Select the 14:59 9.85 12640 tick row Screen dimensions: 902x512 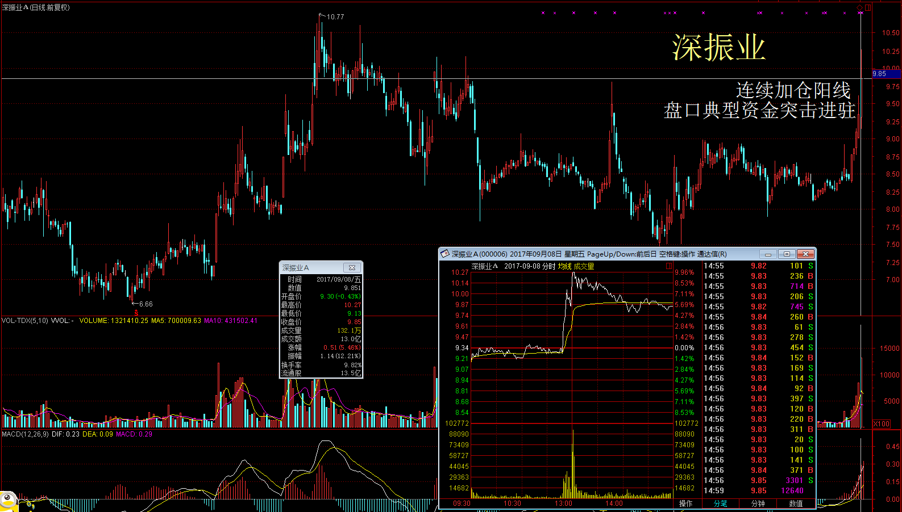pos(759,490)
